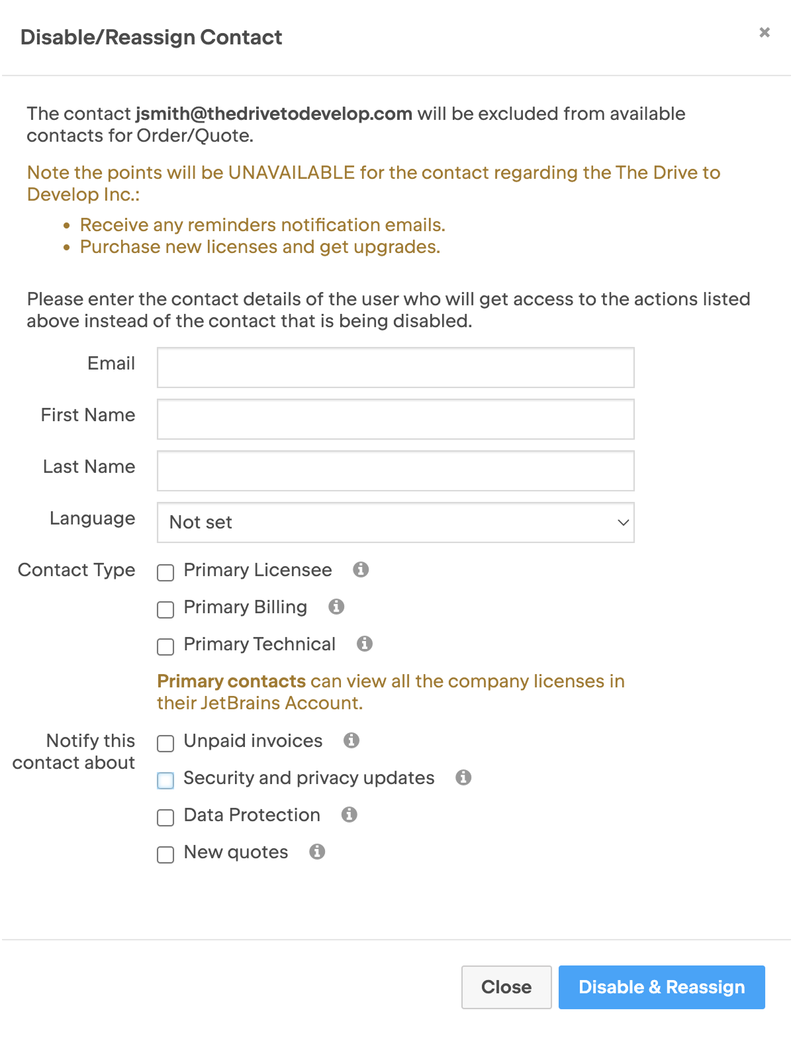The width and height of the screenshot is (793, 1037).
Task: Click into the Email input field
Action: (395, 367)
